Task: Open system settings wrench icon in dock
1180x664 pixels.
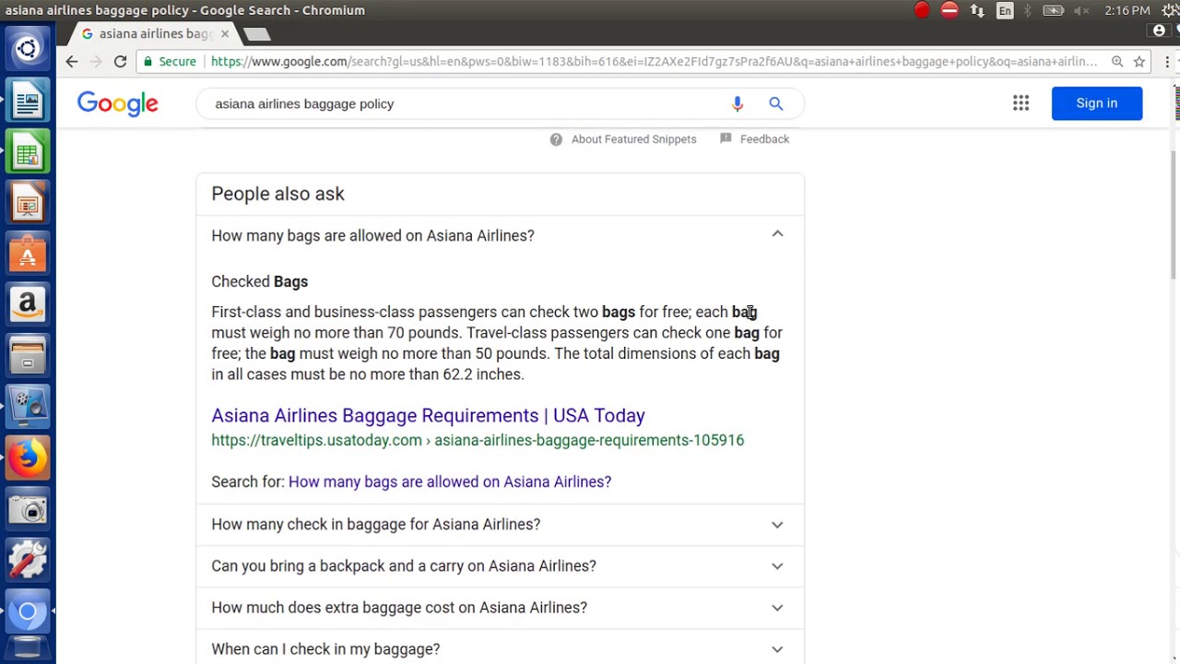Action: coord(28,560)
